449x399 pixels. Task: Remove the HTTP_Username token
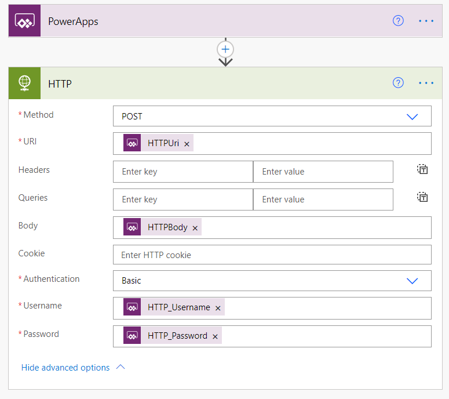(218, 308)
